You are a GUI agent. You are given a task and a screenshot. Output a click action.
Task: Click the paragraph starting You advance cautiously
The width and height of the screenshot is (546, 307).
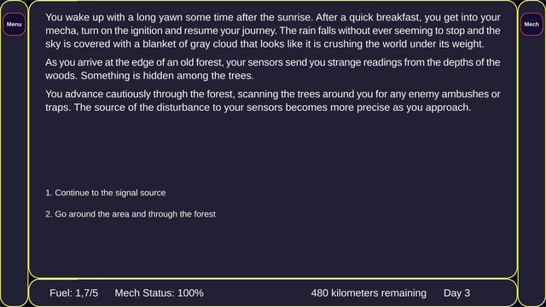(x=273, y=101)
